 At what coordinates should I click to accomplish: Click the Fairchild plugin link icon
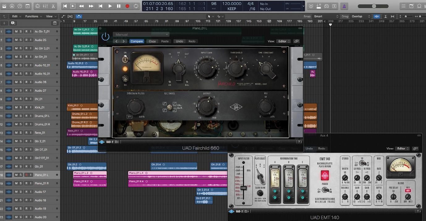click(296, 41)
